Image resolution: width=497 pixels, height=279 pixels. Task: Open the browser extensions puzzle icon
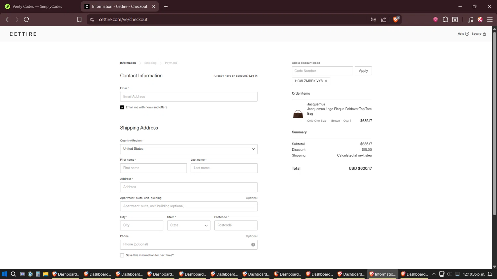pyautogui.click(x=445, y=20)
